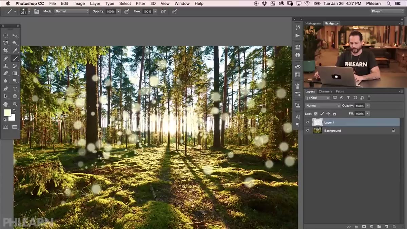Image resolution: width=407 pixels, height=229 pixels.
Task: Open the Info panel icon in dock
Action: tap(297, 55)
